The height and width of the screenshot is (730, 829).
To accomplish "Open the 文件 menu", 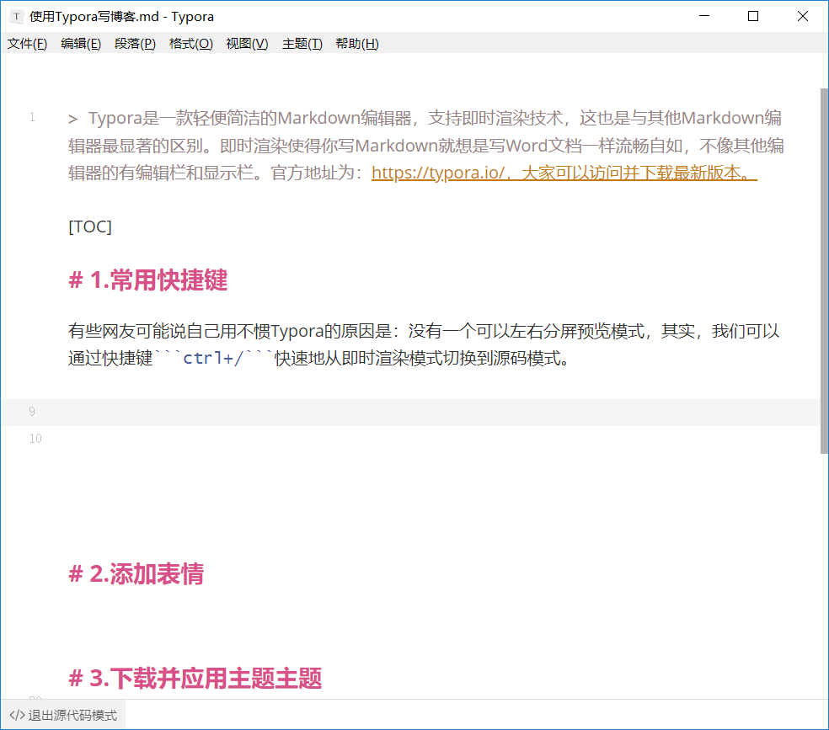I will point(27,44).
